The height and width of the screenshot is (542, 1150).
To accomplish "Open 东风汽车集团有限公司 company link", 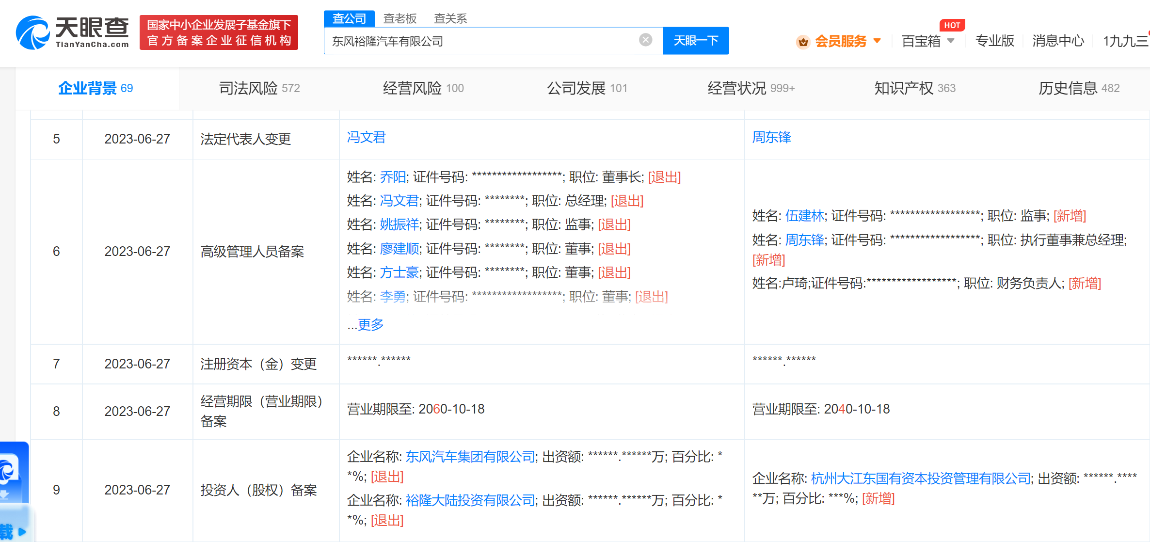I will [470, 457].
